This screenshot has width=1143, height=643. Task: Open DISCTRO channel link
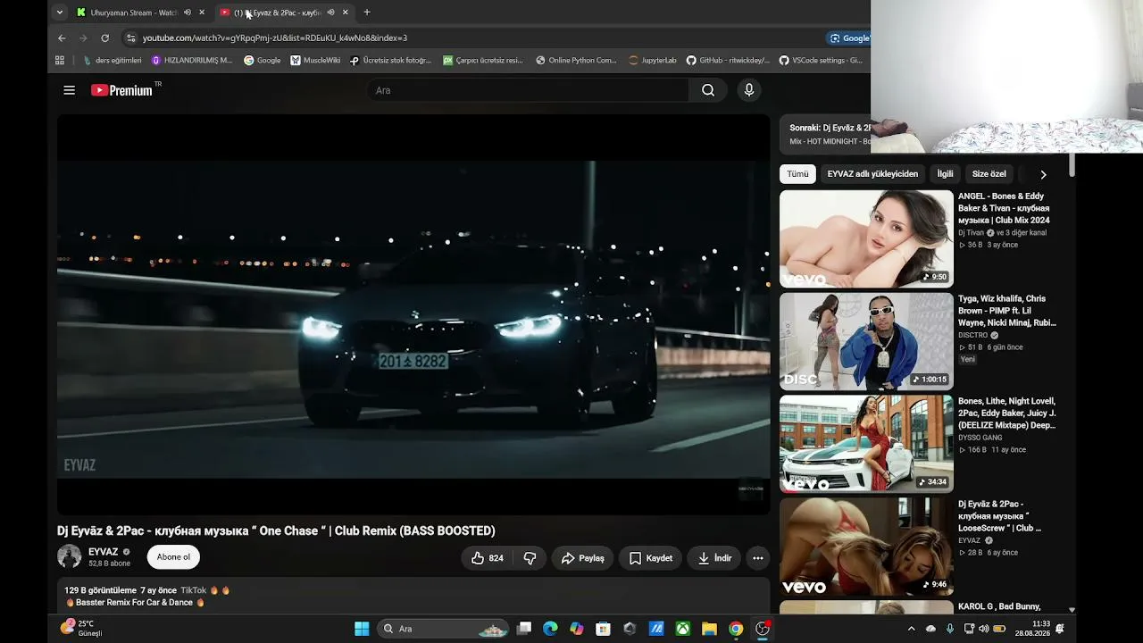(x=973, y=335)
